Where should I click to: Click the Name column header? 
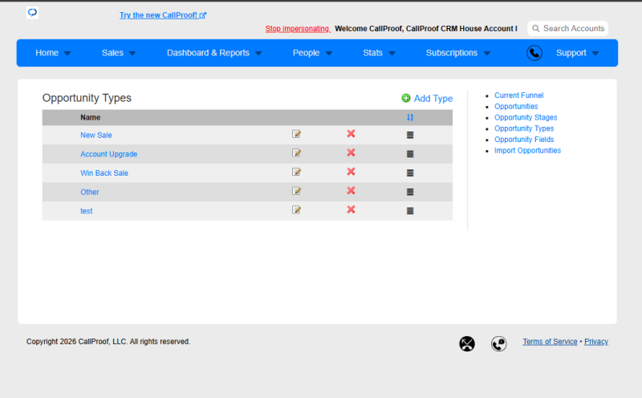[90, 117]
